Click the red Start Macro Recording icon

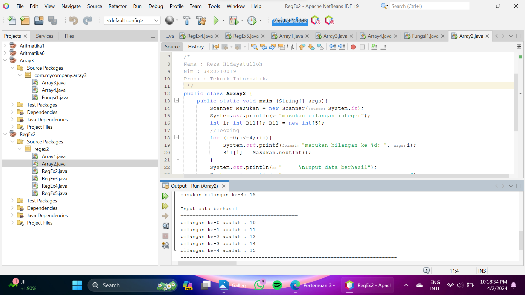coord(353,47)
